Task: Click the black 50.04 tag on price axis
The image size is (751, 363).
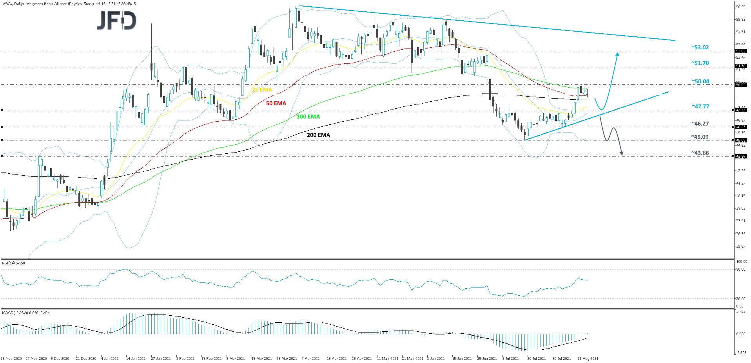Action: pos(741,85)
